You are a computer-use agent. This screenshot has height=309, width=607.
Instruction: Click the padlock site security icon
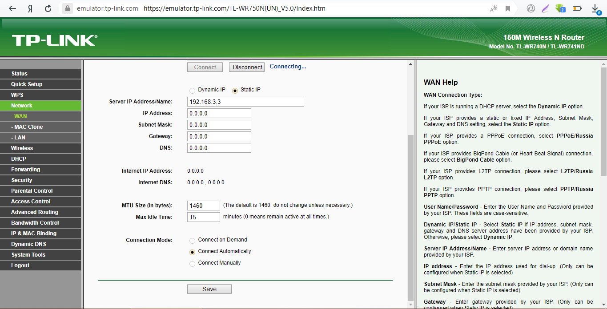coord(67,8)
